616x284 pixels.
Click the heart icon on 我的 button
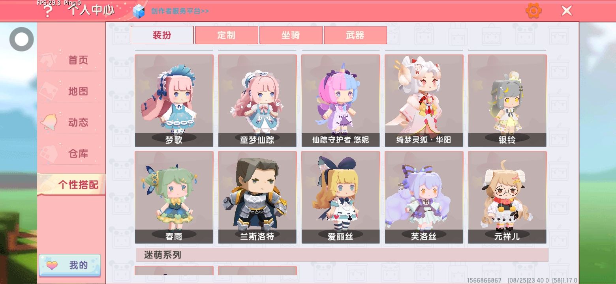click(x=52, y=265)
